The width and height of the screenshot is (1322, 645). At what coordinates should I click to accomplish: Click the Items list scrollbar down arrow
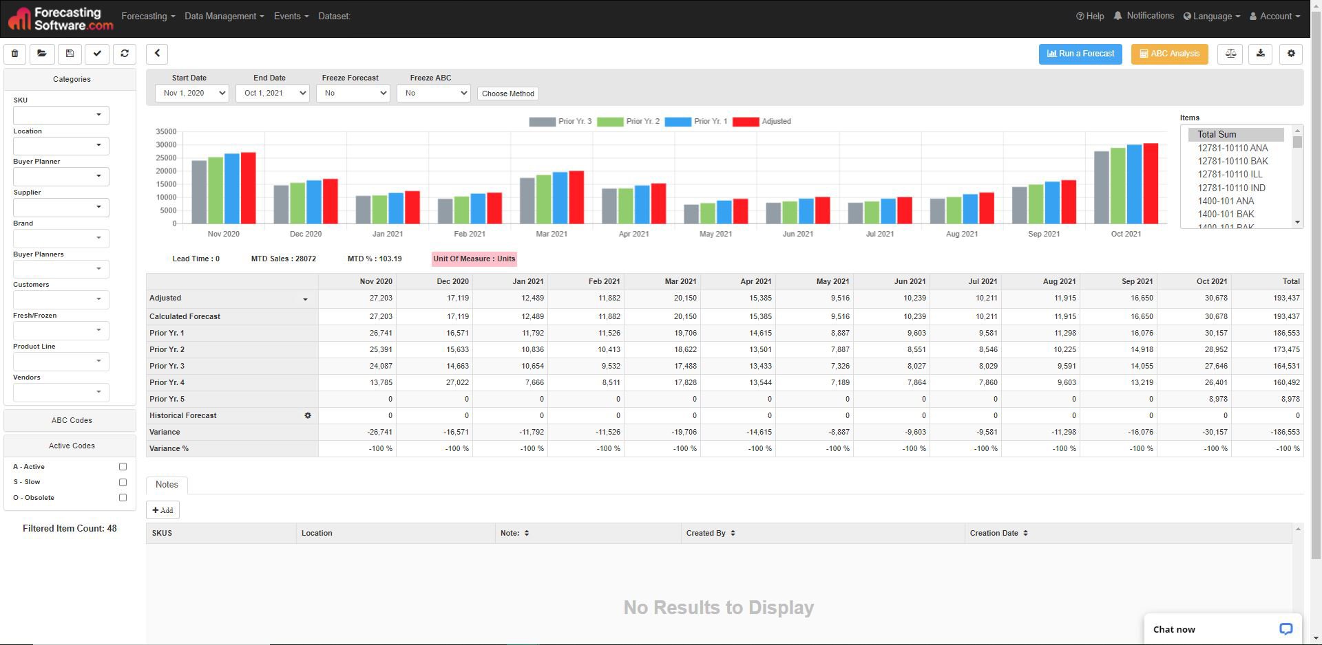1297,222
